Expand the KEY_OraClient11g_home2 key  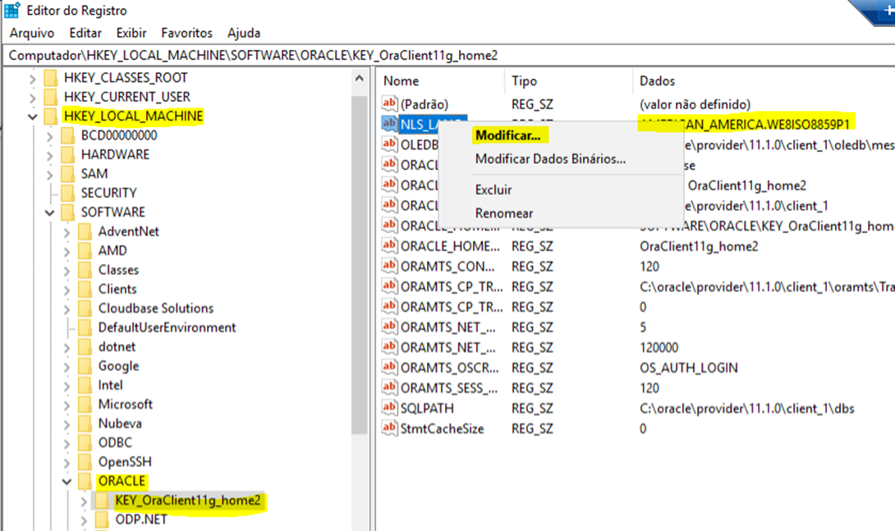pos(84,501)
